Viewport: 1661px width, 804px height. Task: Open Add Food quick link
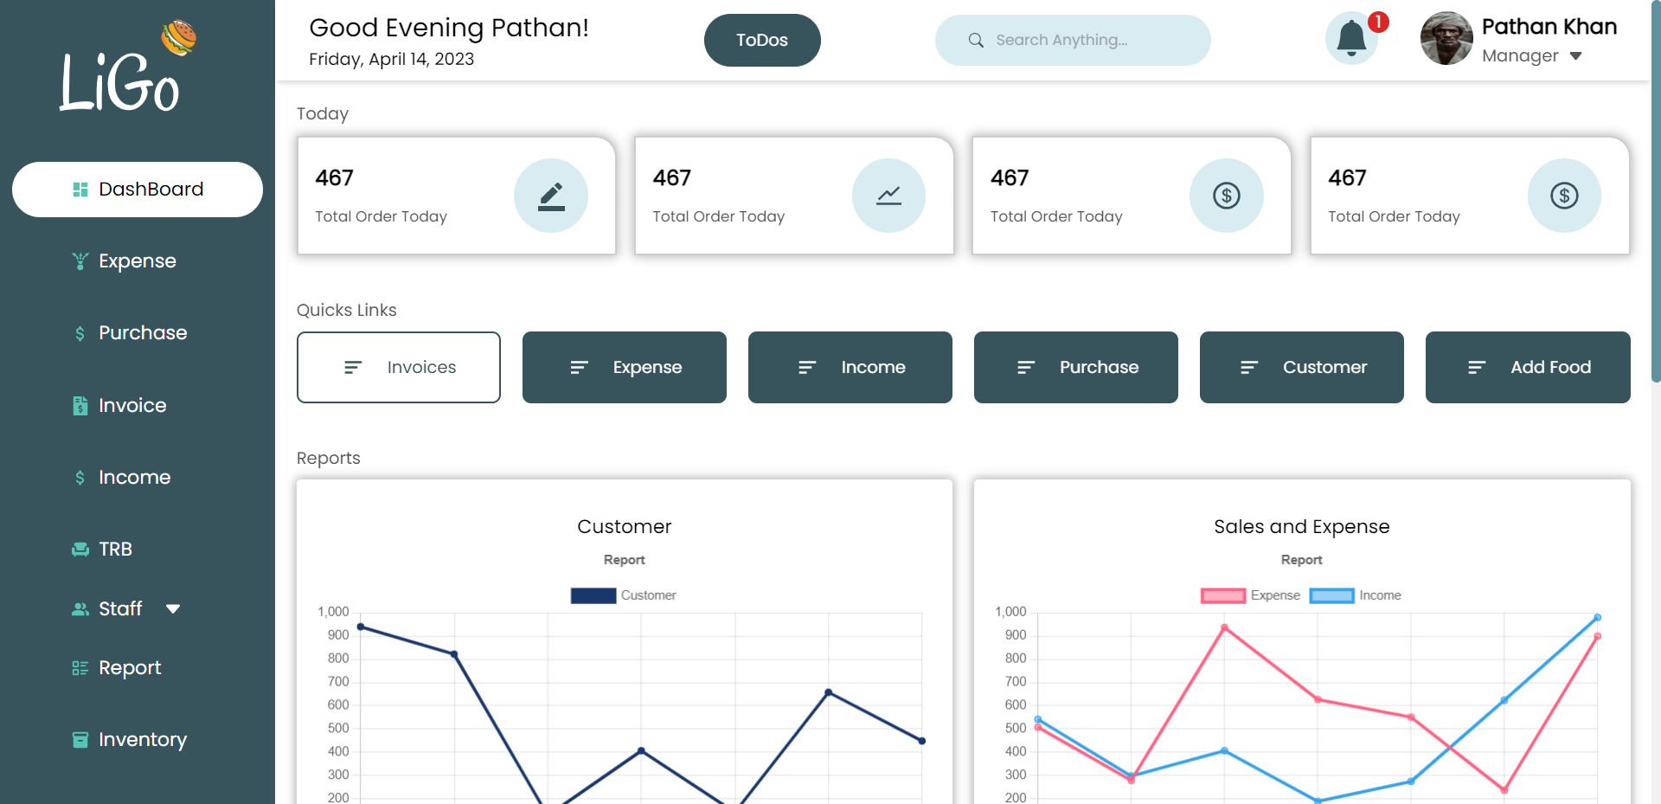1527,367
